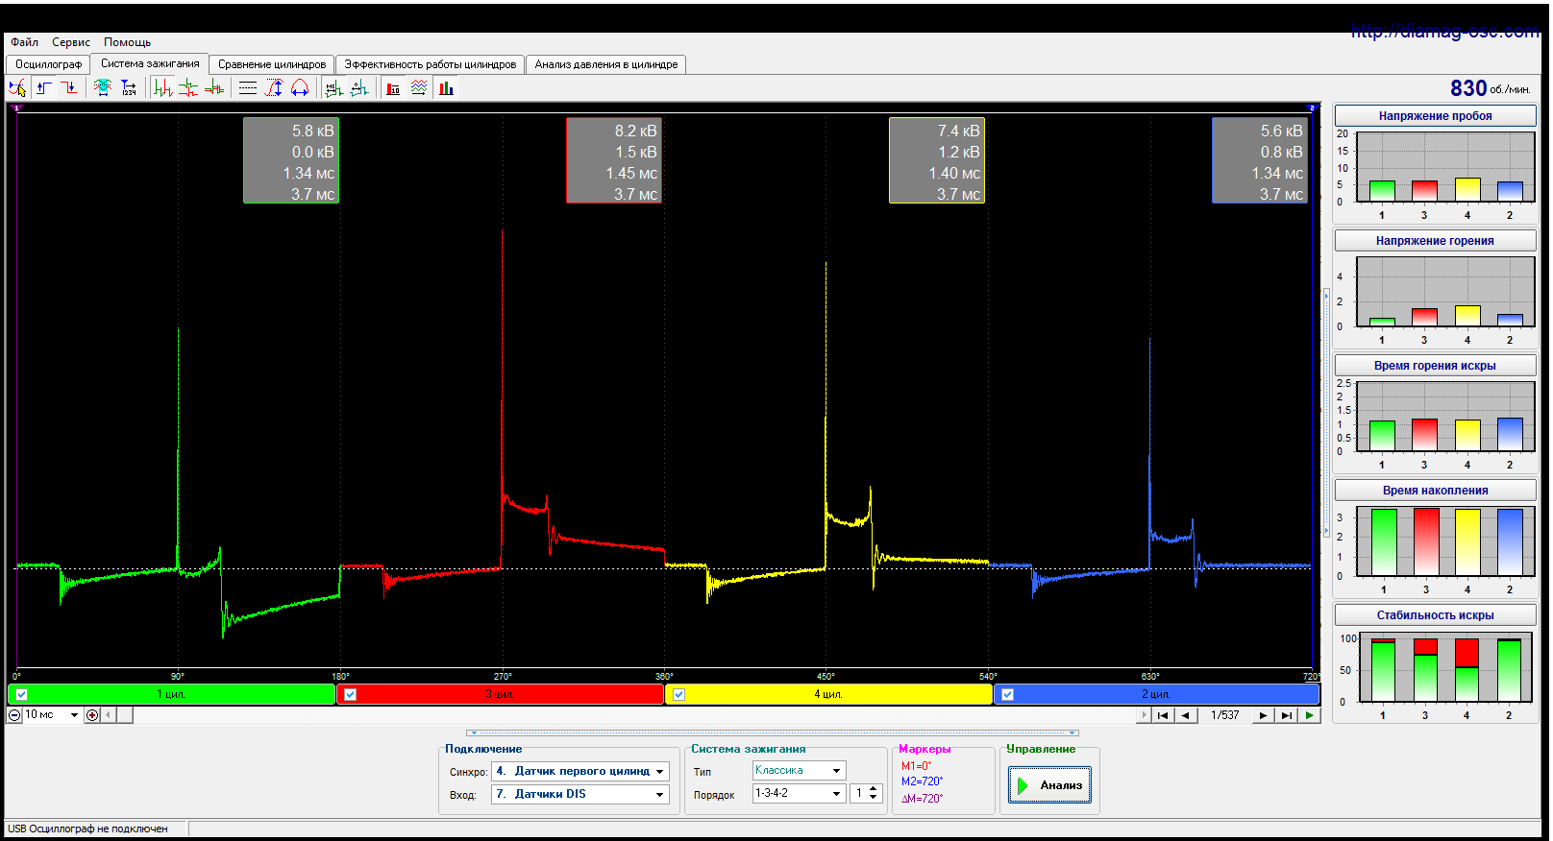Start playback with green play arrow
1553x841 pixels.
pos(1309,715)
